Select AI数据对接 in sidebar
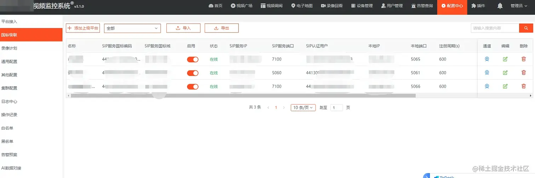 point(31,168)
